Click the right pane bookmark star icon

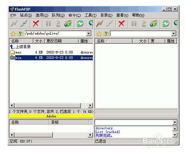point(99,34)
